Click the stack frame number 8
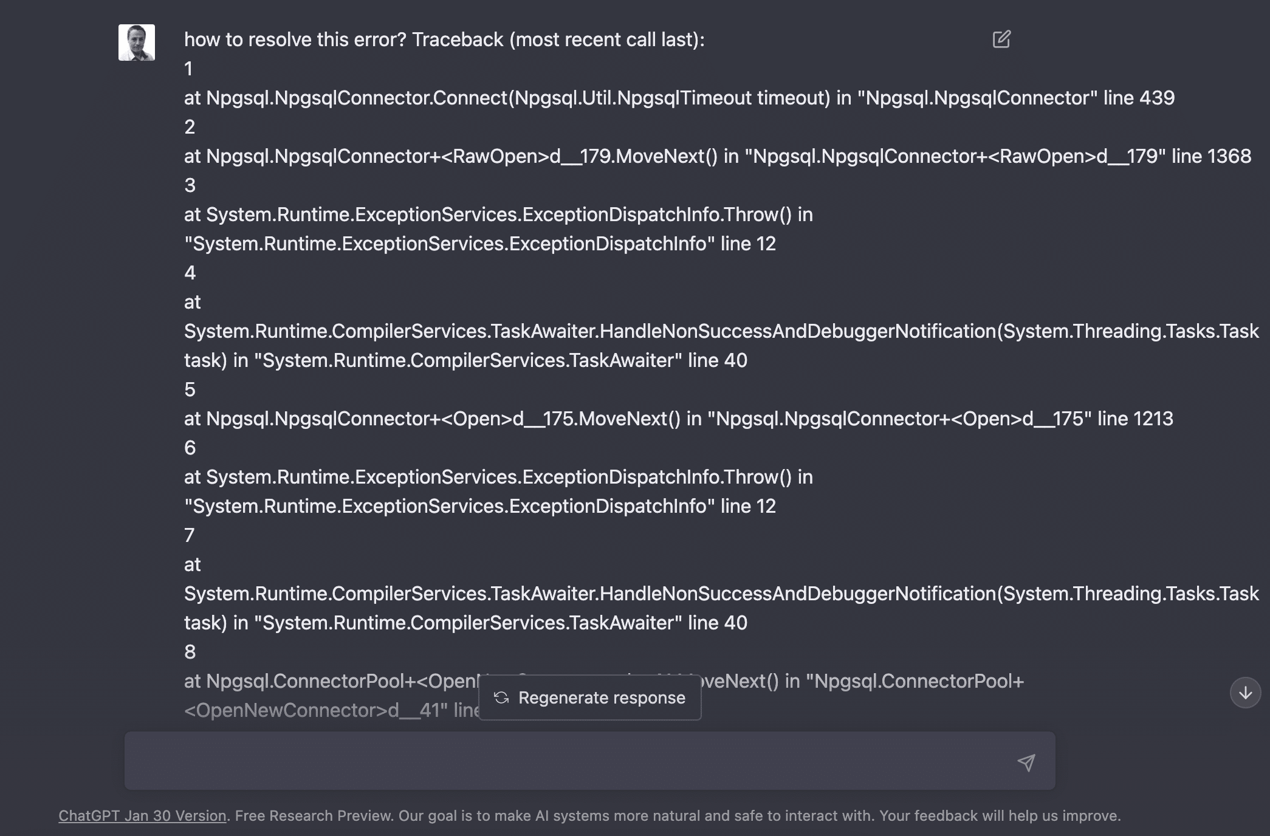 [190, 652]
